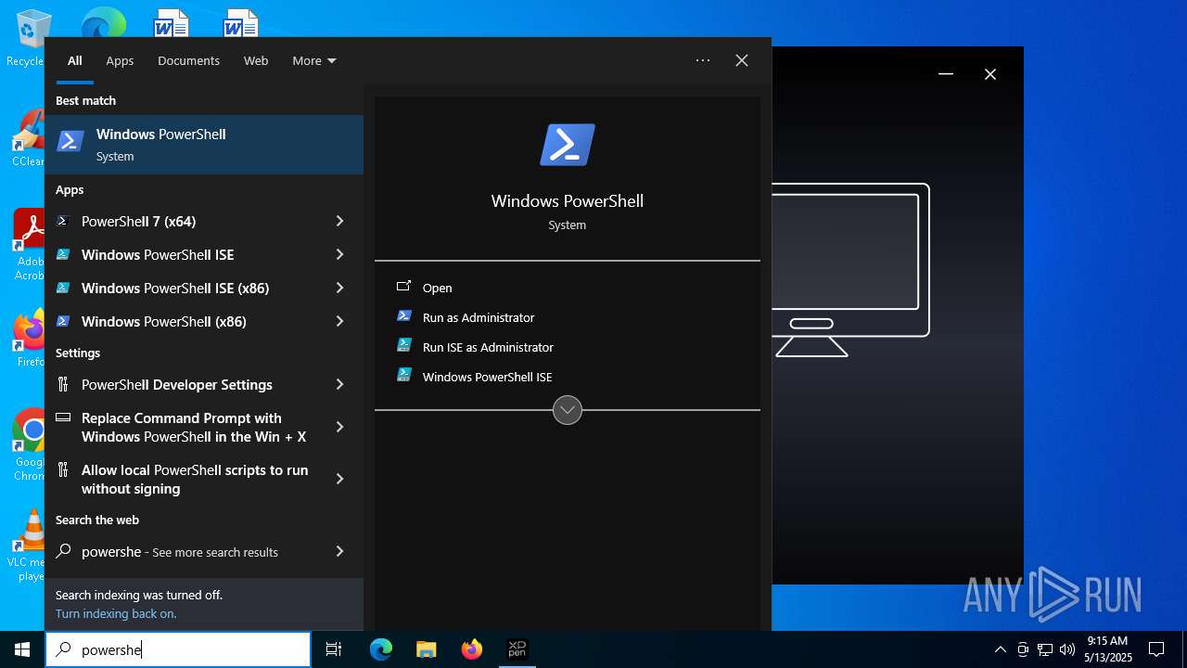1187x668 pixels.
Task: Click the PowerShell Developer Settings icon
Action: (x=63, y=384)
